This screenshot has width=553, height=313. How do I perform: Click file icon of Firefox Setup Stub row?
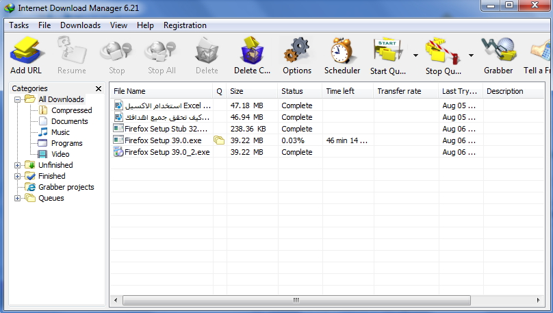click(118, 129)
